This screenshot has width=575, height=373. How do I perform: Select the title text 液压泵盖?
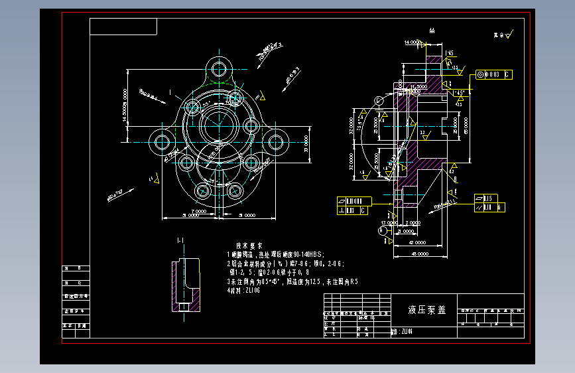tap(427, 310)
